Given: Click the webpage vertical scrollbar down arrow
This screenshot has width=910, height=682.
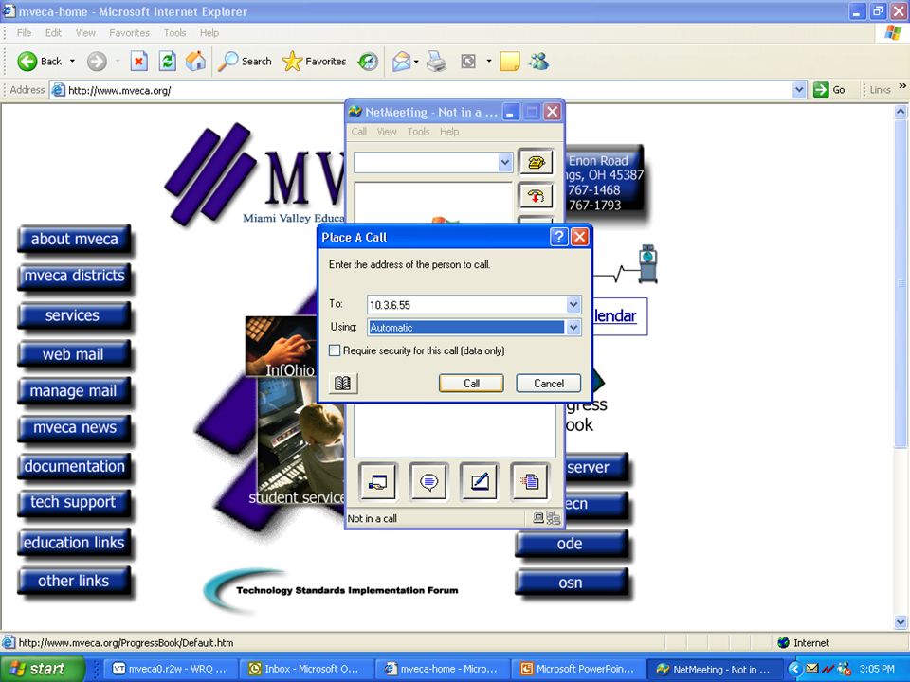Looking at the screenshot, I should tap(901, 623).
